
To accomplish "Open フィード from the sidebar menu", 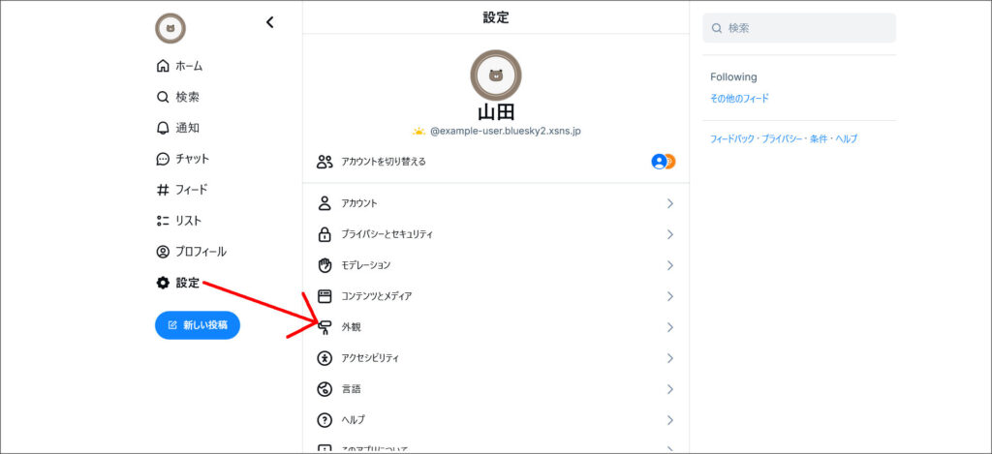I will pos(191,190).
